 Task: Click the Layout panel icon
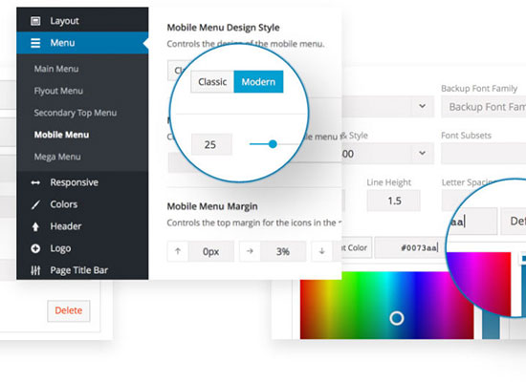tap(35, 21)
